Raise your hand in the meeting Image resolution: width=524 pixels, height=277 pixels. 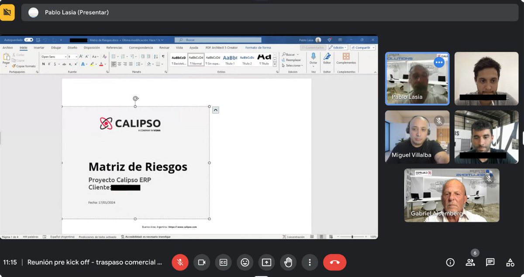(288, 262)
